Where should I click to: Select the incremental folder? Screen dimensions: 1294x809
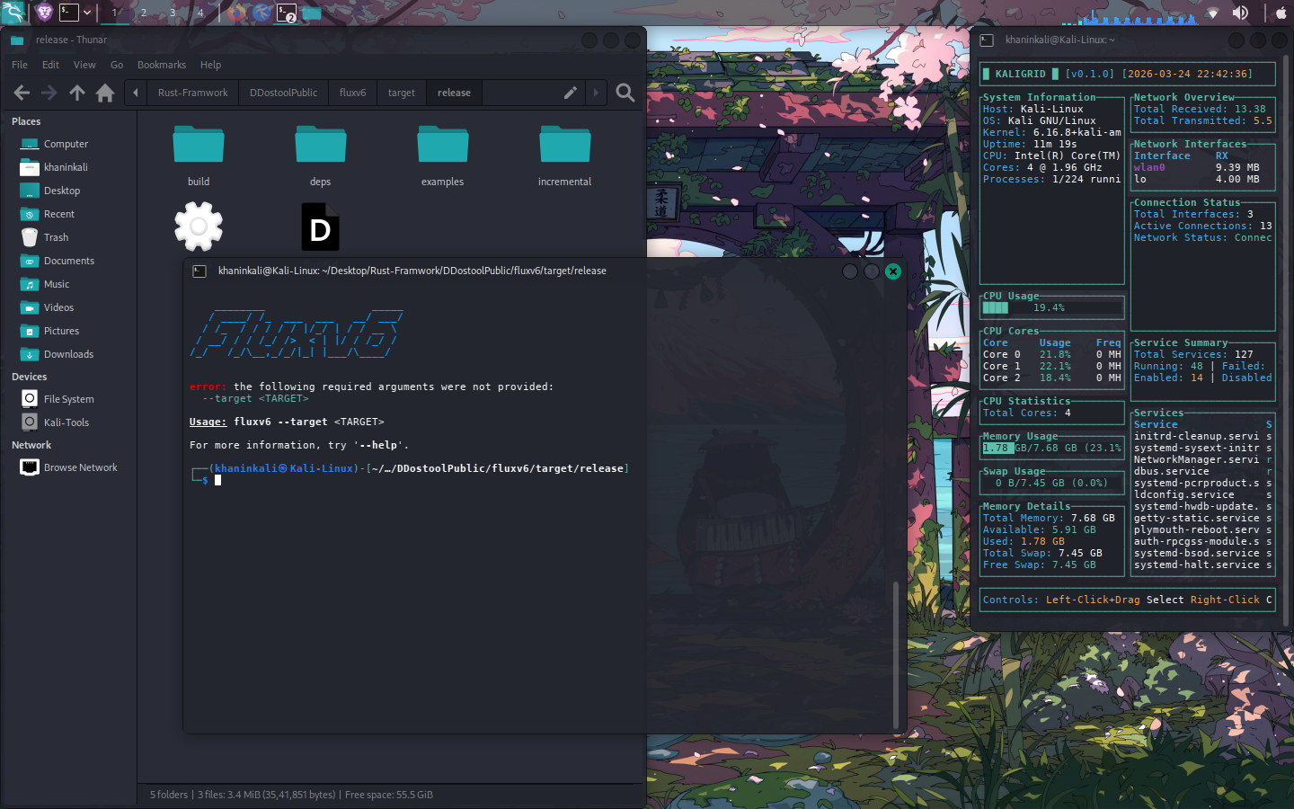click(x=565, y=145)
